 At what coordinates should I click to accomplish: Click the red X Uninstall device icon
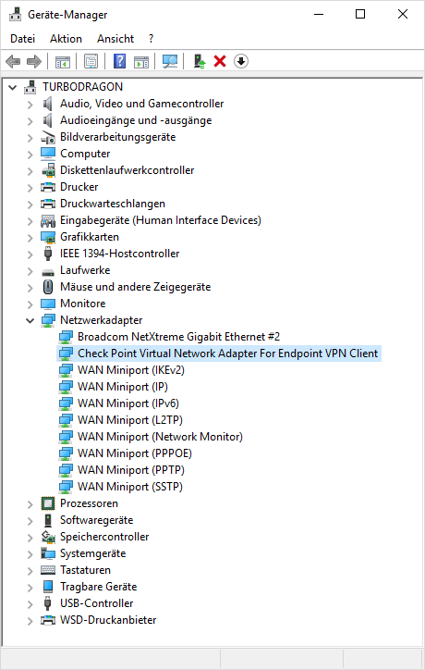(220, 61)
